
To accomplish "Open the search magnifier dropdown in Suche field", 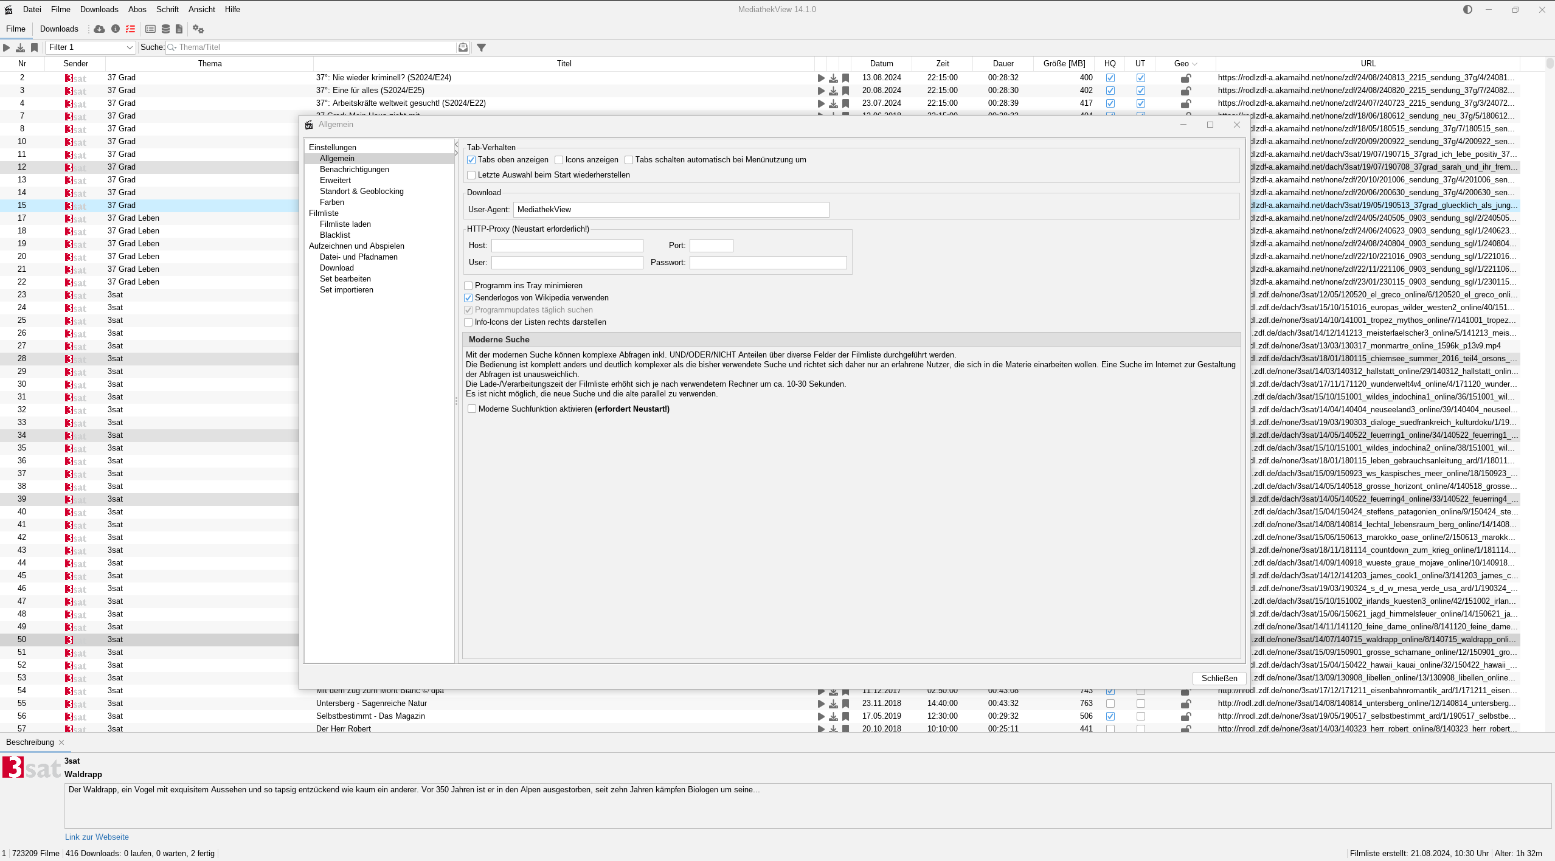I will tap(172, 47).
